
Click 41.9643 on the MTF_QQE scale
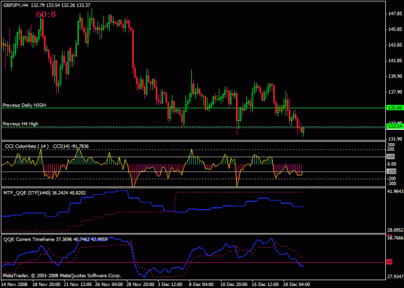(396, 191)
